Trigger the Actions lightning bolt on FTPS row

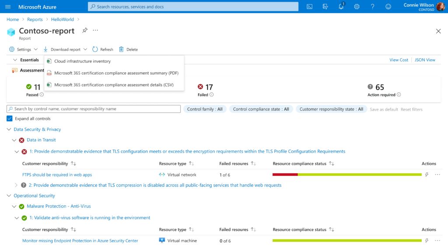coord(426,174)
